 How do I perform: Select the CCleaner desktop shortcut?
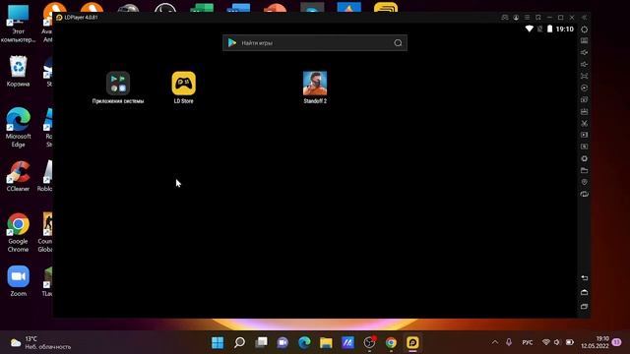18,176
